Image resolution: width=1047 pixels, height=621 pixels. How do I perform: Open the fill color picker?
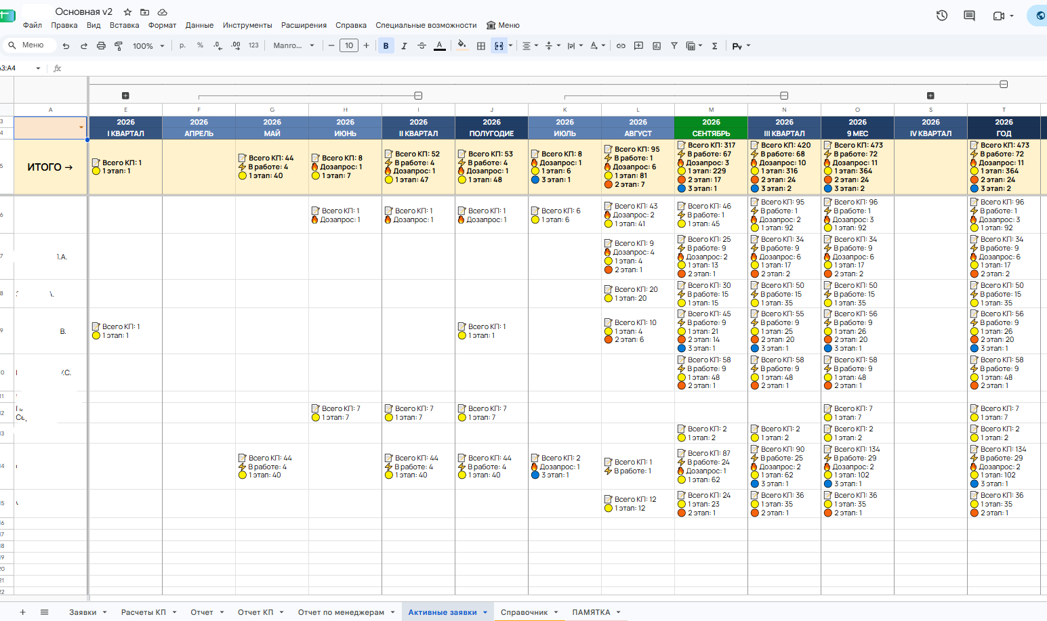[461, 46]
